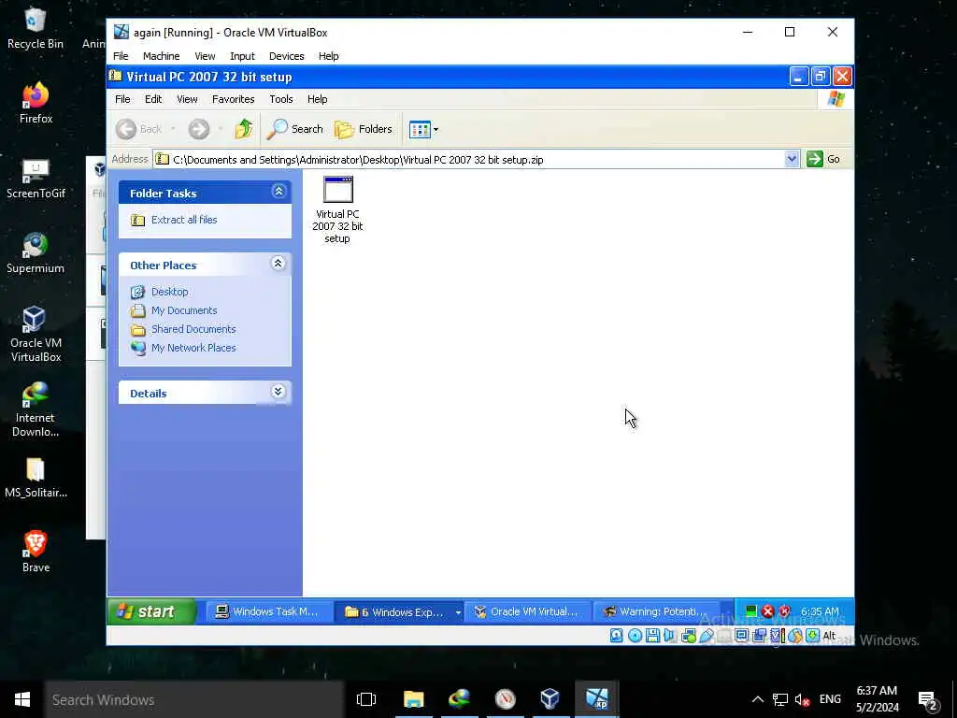Open My Documents link
This screenshot has width=957, height=718.
184,310
